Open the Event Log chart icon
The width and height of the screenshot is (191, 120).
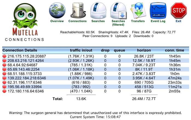pos(158,10)
